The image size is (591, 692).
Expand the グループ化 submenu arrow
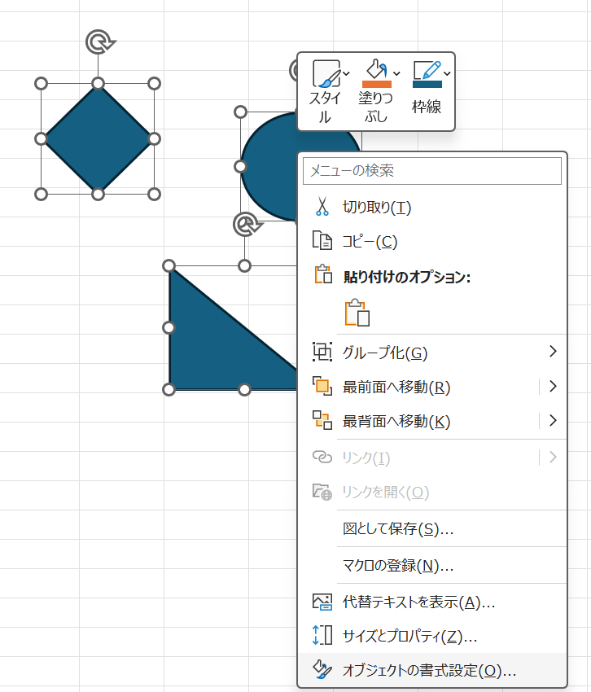553,352
